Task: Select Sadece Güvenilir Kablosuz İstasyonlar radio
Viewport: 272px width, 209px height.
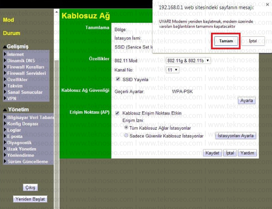Action: [126, 135]
